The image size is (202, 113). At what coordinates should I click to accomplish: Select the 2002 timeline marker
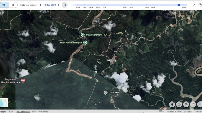[x=78, y=5]
